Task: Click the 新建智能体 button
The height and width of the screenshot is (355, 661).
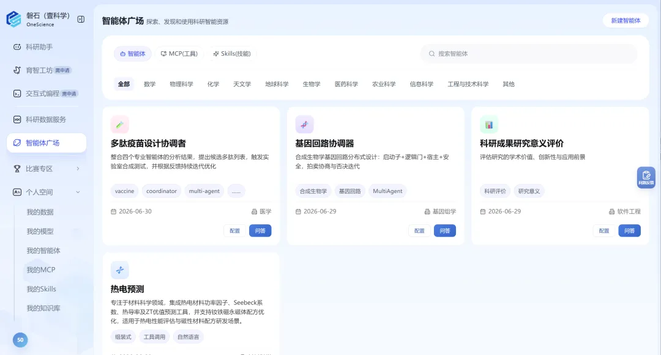Action: [x=626, y=21]
